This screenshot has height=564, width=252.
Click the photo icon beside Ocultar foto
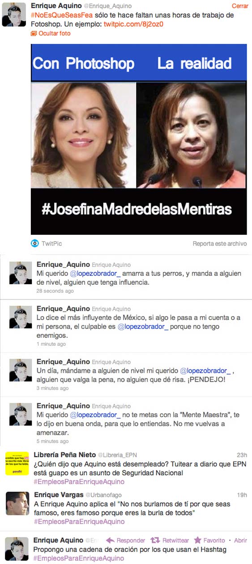[x=34, y=34]
